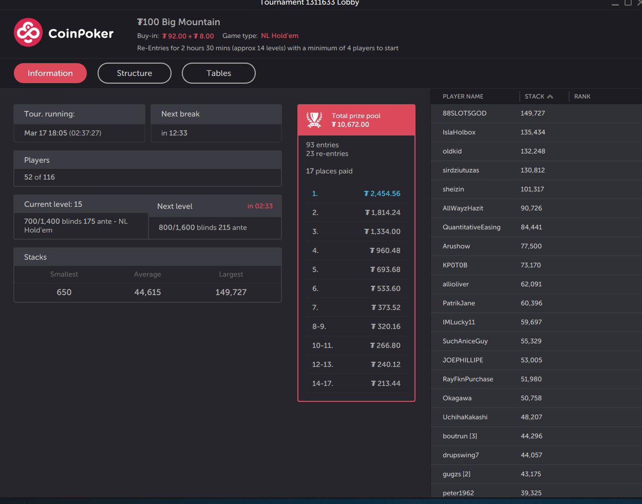Select the 14-17 place payout row
Image resolution: width=642 pixels, height=504 pixels.
point(356,383)
